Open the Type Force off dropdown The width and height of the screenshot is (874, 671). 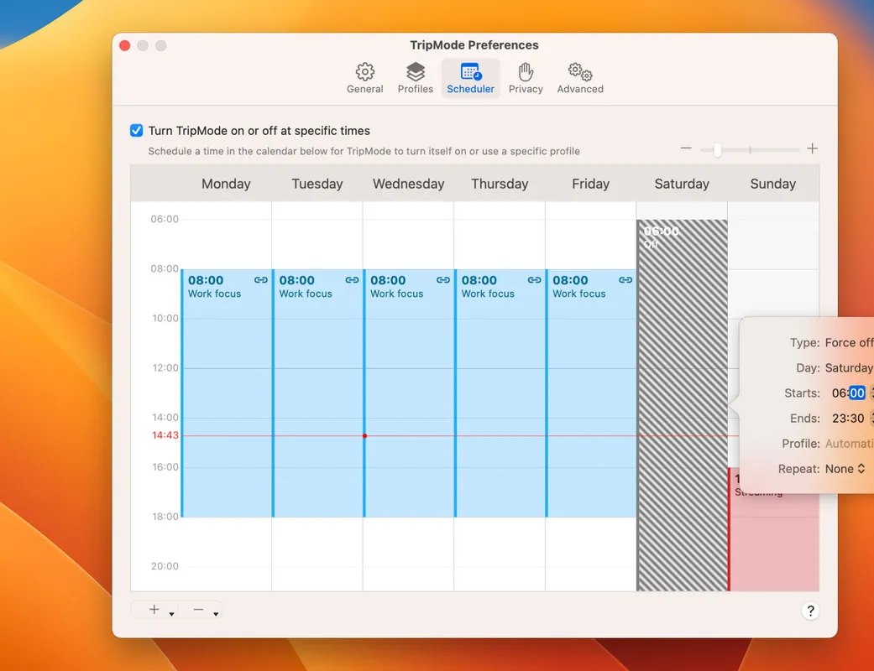[x=848, y=343]
